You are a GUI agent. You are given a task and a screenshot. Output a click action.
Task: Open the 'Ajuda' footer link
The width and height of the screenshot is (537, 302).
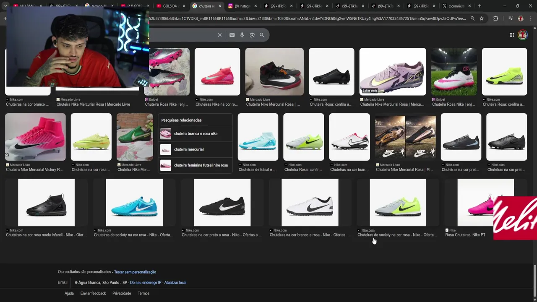click(69, 294)
